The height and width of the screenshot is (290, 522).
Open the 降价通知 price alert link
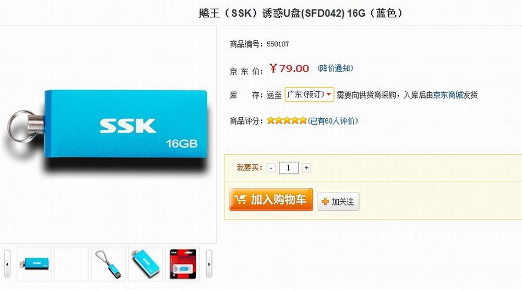tap(335, 68)
